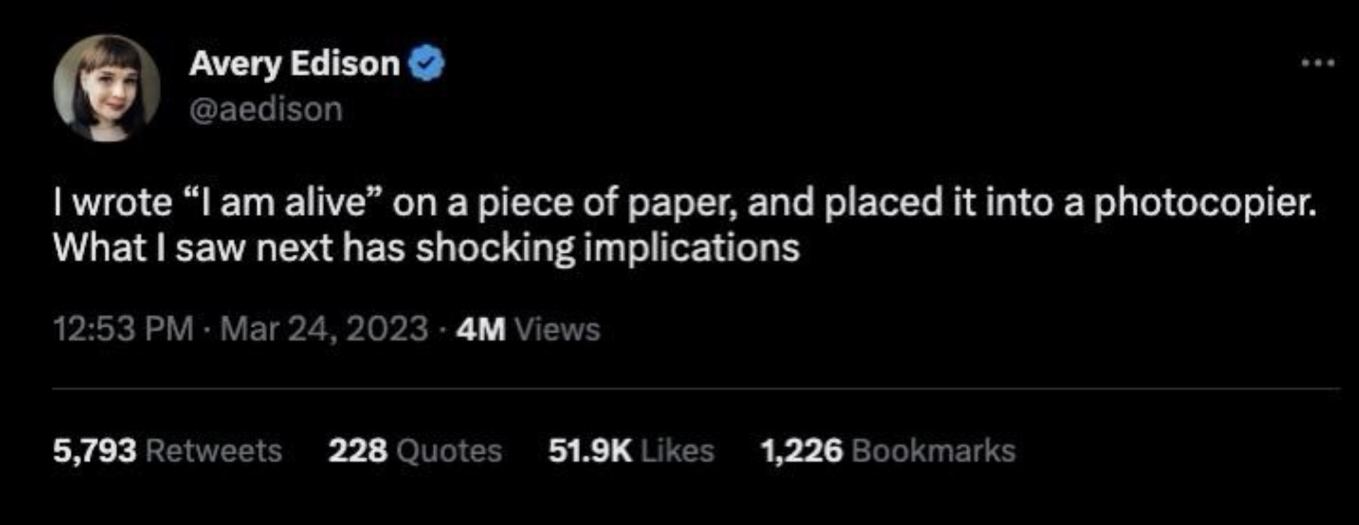Click the 228 quote count number
1359x525 pixels.
point(358,450)
